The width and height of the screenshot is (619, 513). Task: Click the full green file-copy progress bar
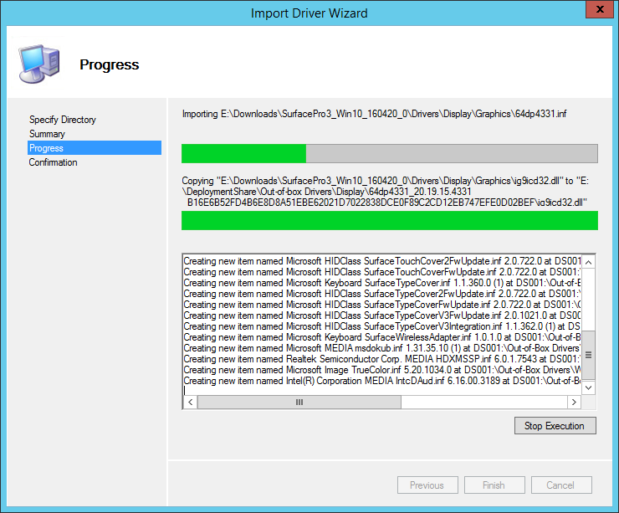389,220
